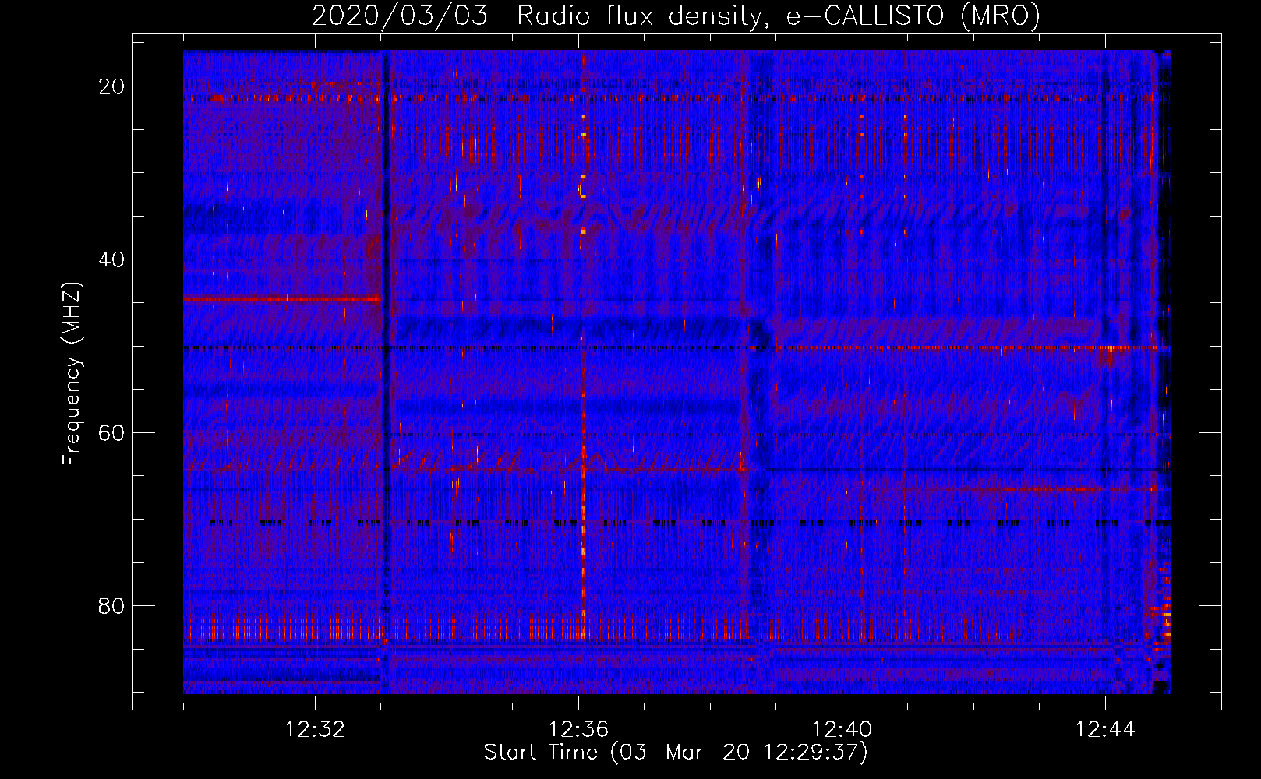Viewport: 1261px width, 779px height.
Task: Click the date 2020/03/03 in the title
Action: pyautogui.click(x=400, y=16)
